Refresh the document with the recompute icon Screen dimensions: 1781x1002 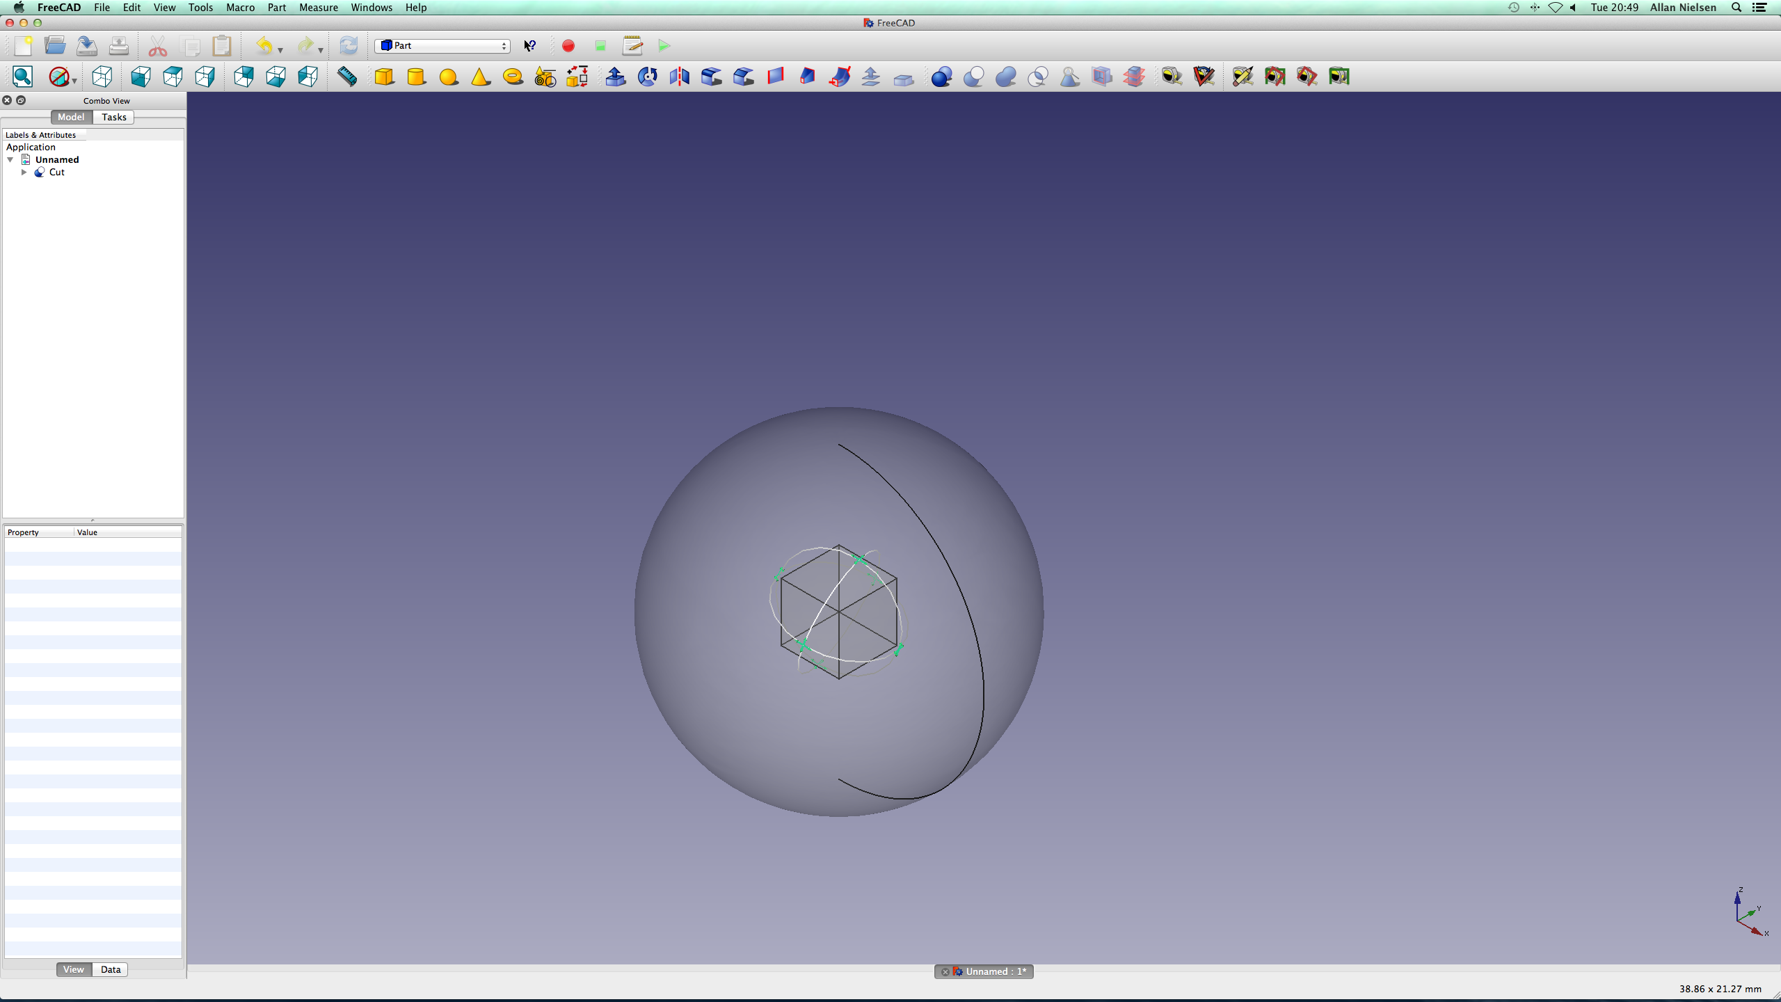349,46
